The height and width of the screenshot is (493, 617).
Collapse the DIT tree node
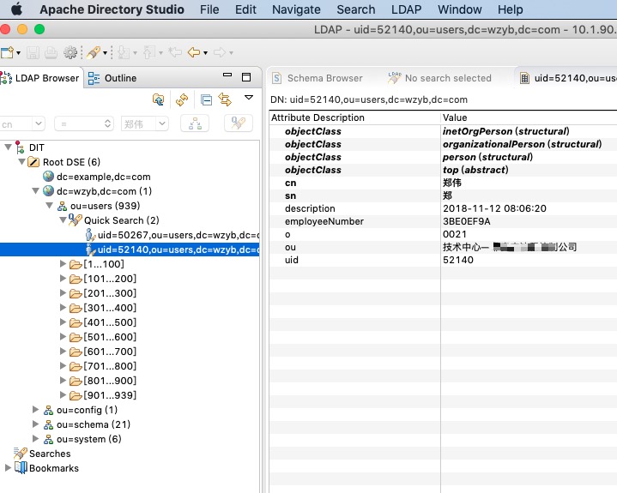tap(8, 147)
